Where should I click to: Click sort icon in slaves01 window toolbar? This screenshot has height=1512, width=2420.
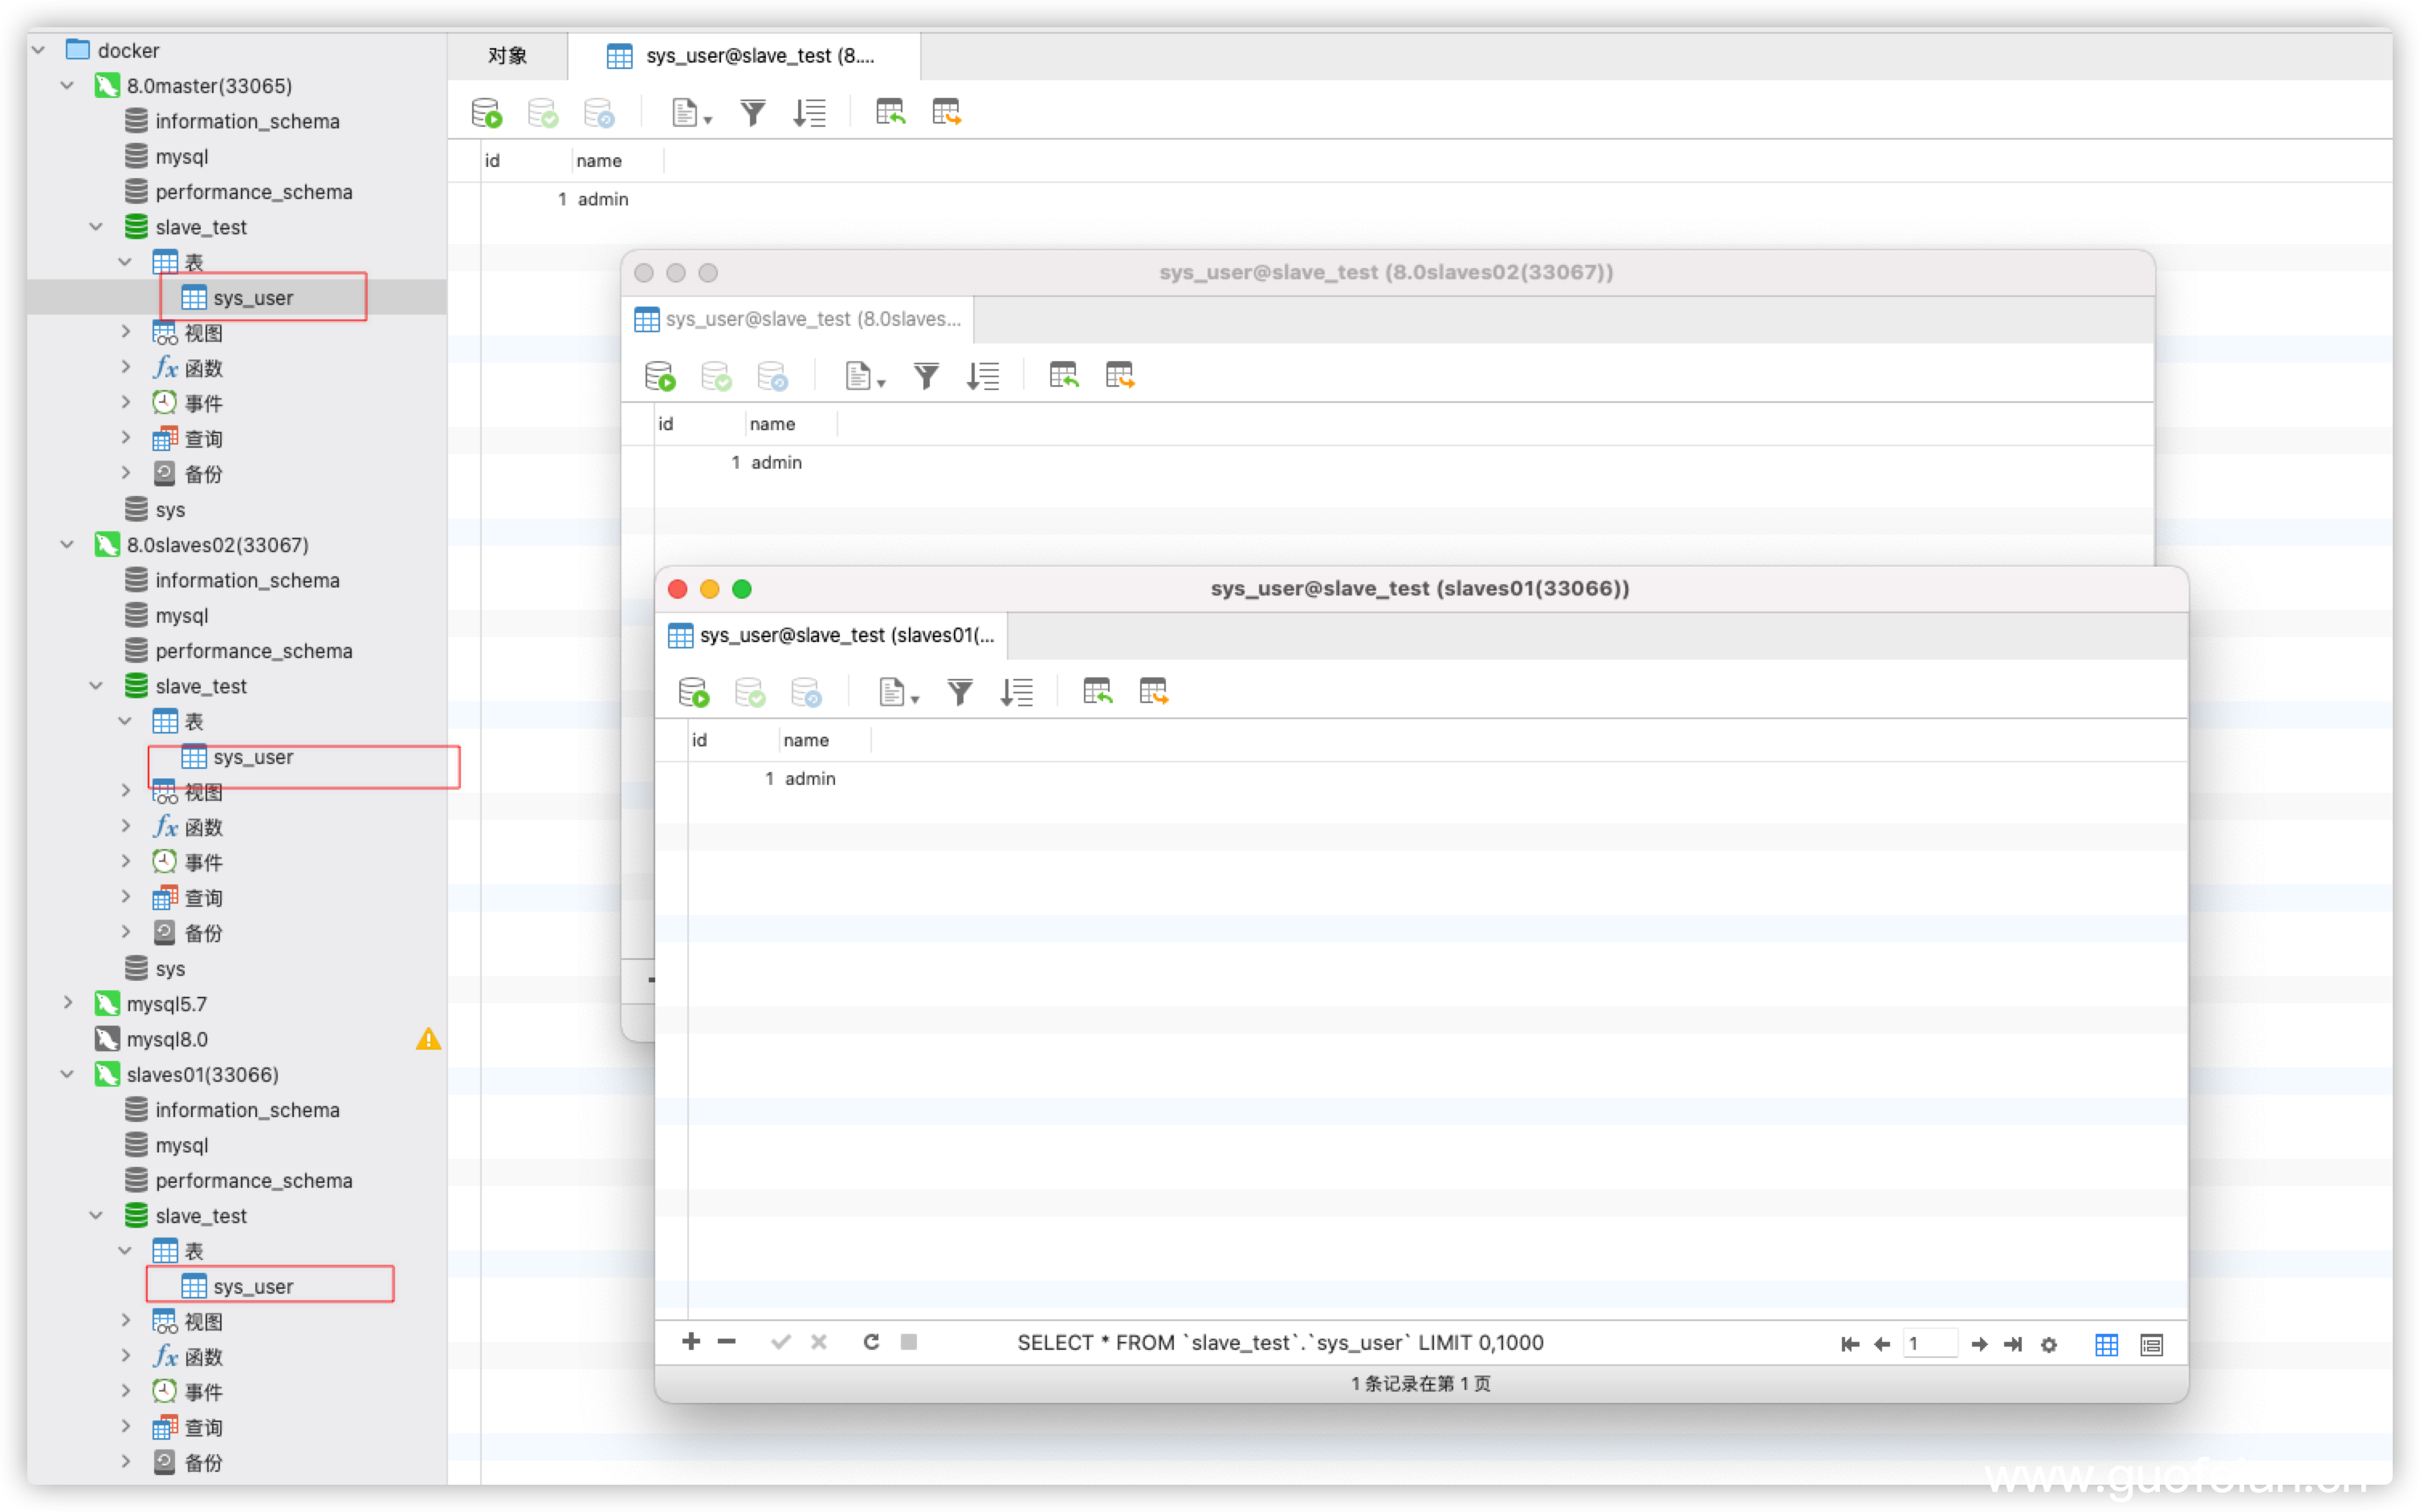click(1016, 692)
